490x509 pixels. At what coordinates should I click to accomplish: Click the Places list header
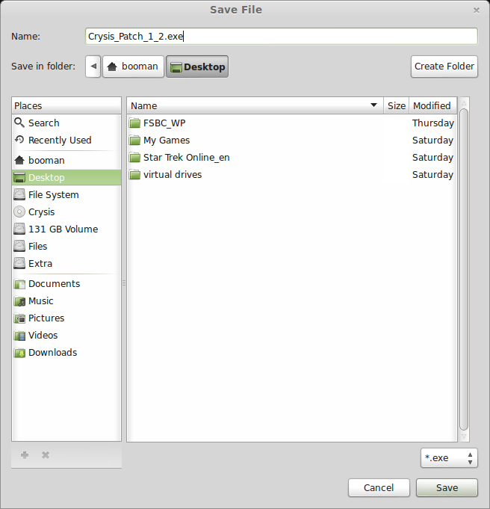(66, 105)
